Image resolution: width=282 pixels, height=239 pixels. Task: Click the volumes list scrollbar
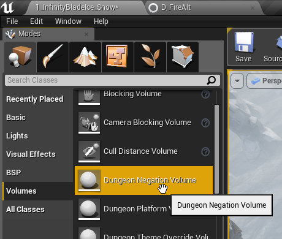point(216,149)
